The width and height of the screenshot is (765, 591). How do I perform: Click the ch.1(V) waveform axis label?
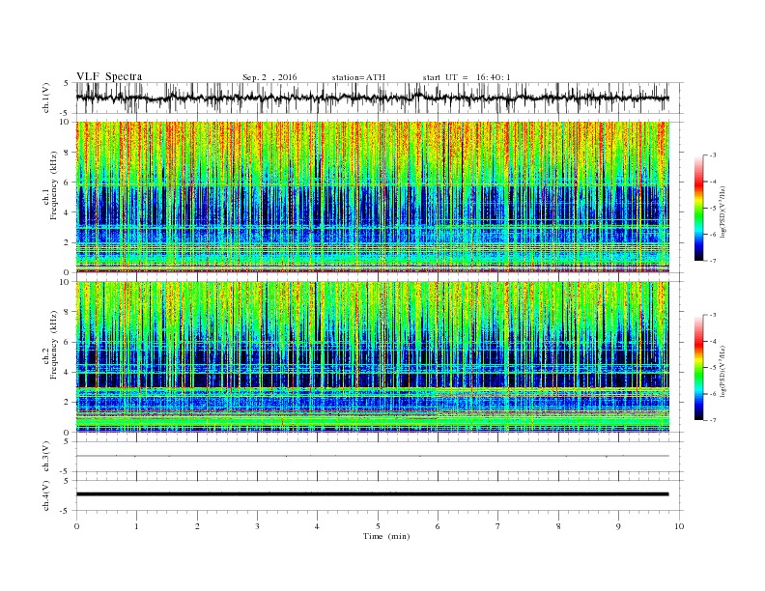coord(46,98)
